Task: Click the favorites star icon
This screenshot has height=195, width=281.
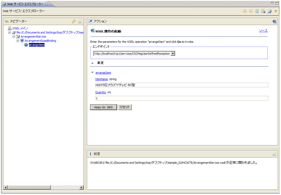Action: [x=275, y=11]
